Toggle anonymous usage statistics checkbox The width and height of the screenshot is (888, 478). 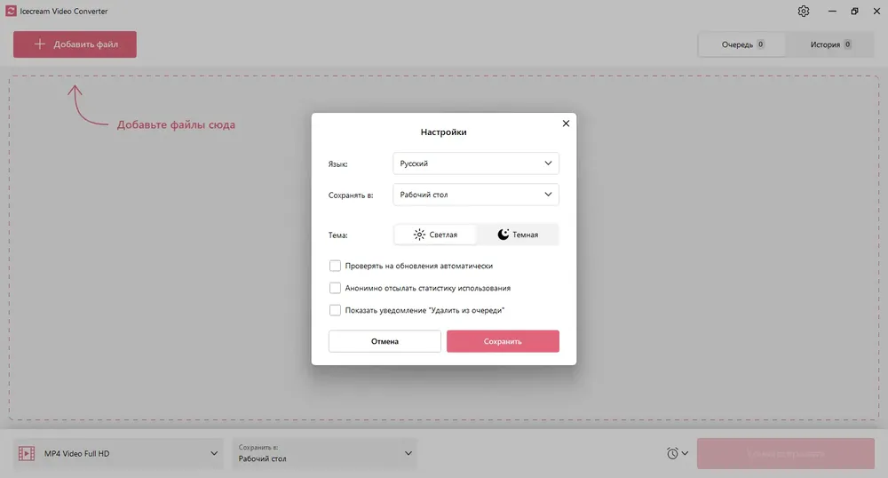point(336,288)
